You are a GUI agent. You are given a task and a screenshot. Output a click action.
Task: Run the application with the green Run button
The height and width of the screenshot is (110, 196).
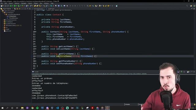[15, 6]
